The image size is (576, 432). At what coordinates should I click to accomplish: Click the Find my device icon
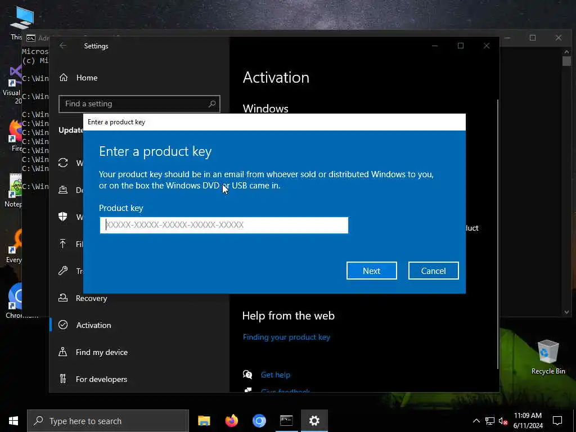click(63, 352)
